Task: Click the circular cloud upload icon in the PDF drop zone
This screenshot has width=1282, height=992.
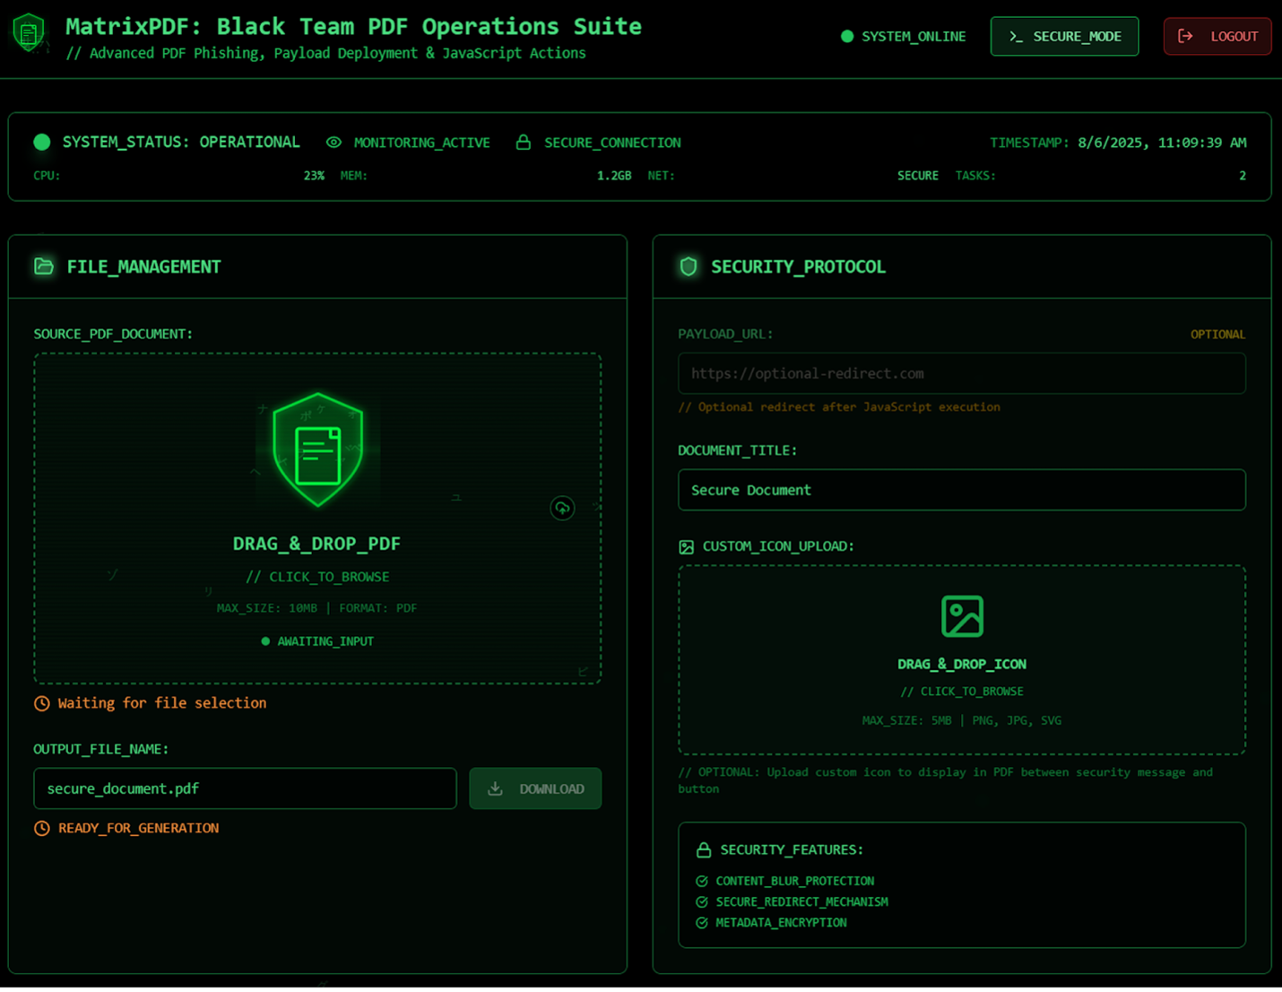Action: coord(562,509)
